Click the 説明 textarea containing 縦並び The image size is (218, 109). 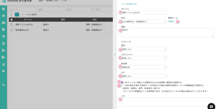[x=167, y=33]
